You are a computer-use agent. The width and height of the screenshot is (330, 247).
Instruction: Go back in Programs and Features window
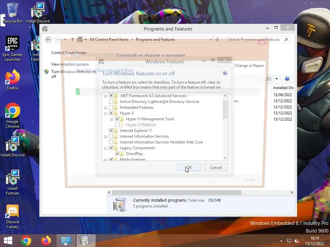[x=48, y=40]
